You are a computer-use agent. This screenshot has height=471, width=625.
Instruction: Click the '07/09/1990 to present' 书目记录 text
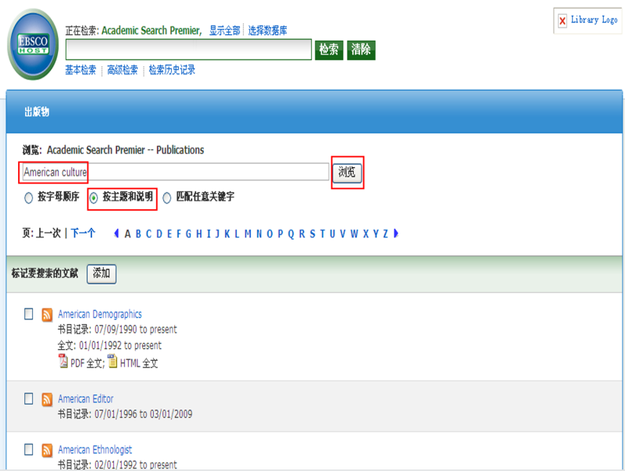(135, 330)
